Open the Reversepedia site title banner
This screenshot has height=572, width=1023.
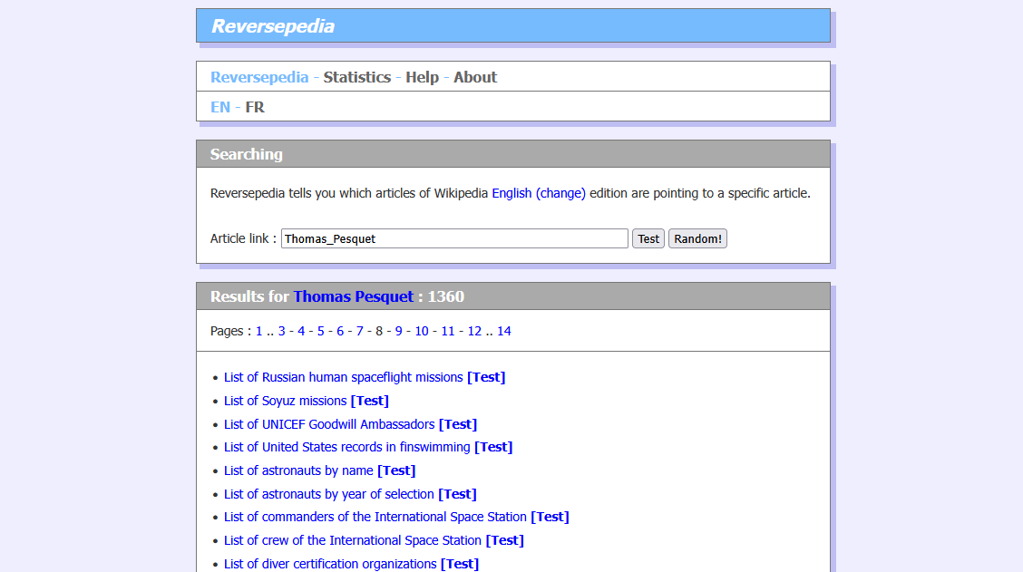512,25
